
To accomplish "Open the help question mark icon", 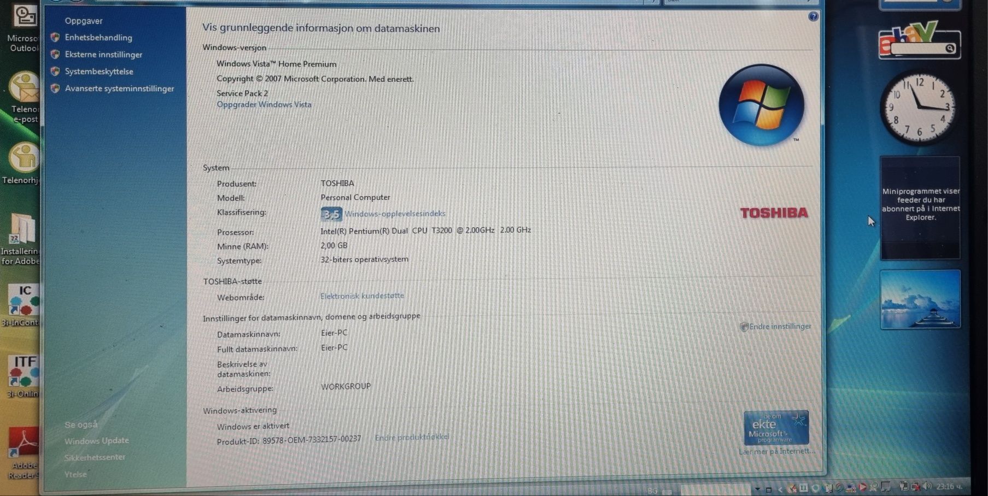I will [813, 16].
